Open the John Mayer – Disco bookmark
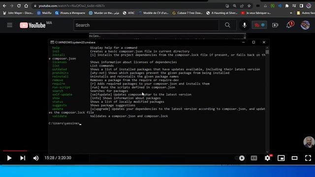This screenshot has height=177, width=315. pos(18,13)
